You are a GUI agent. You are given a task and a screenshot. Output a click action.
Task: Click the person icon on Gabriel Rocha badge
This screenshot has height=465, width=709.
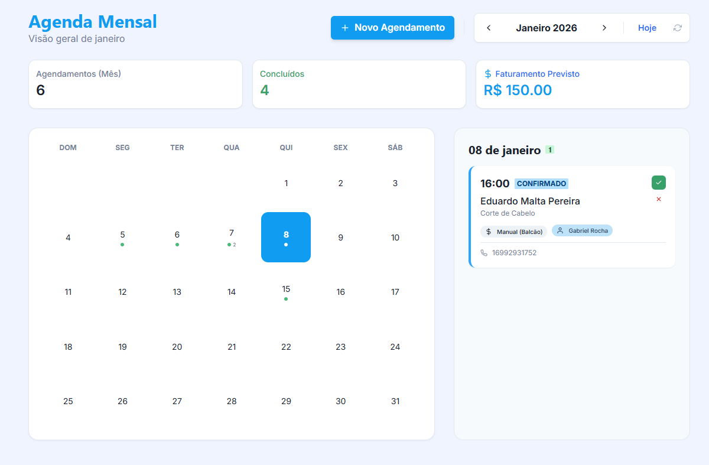[x=560, y=230]
